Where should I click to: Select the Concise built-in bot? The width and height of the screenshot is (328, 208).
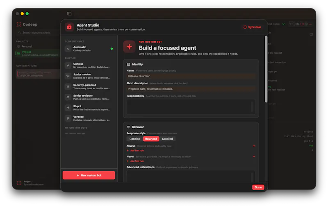(x=89, y=66)
